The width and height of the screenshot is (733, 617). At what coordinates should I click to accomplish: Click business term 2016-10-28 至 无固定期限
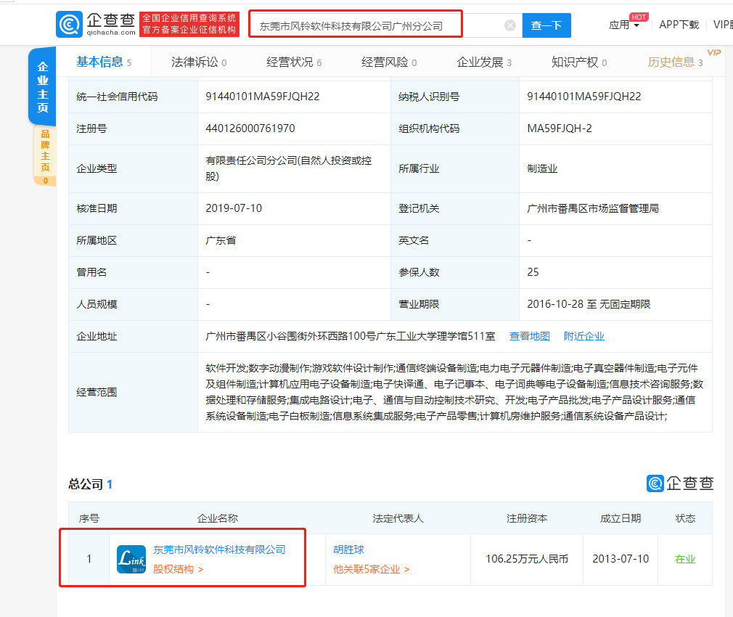coord(589,304)
